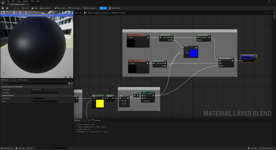Click the Save asset icon
Screen dimensions: 276x150
(3, 8)
